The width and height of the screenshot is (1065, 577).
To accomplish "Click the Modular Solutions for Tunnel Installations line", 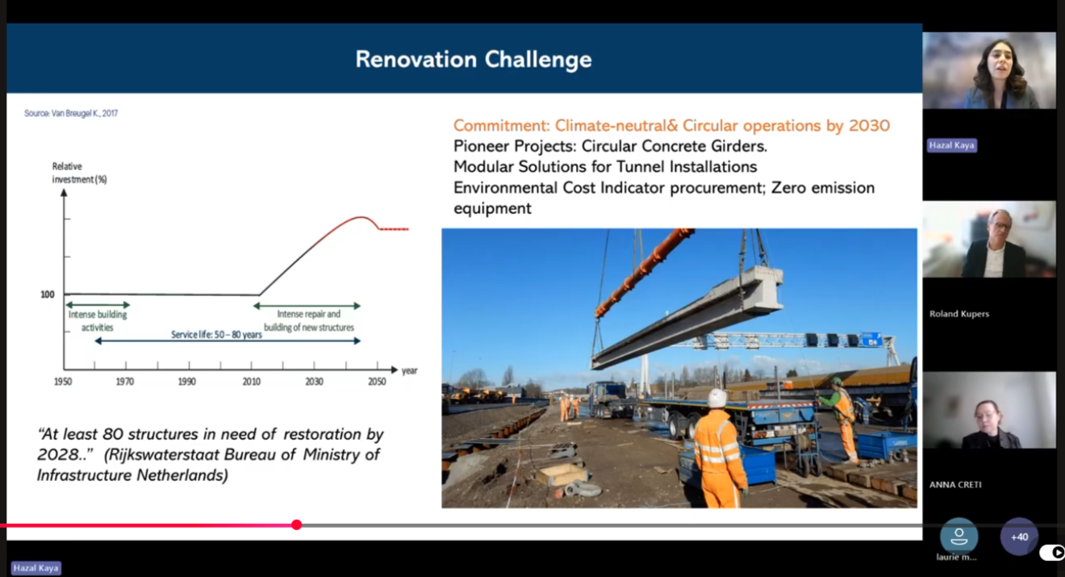I will 605,167.
